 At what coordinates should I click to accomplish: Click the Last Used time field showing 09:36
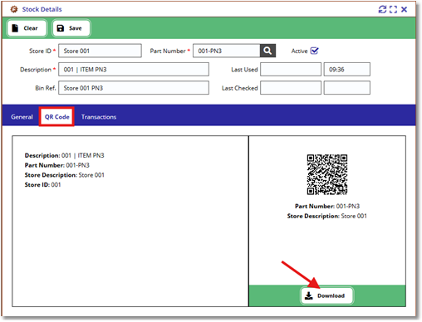click(x=347, y=70)
